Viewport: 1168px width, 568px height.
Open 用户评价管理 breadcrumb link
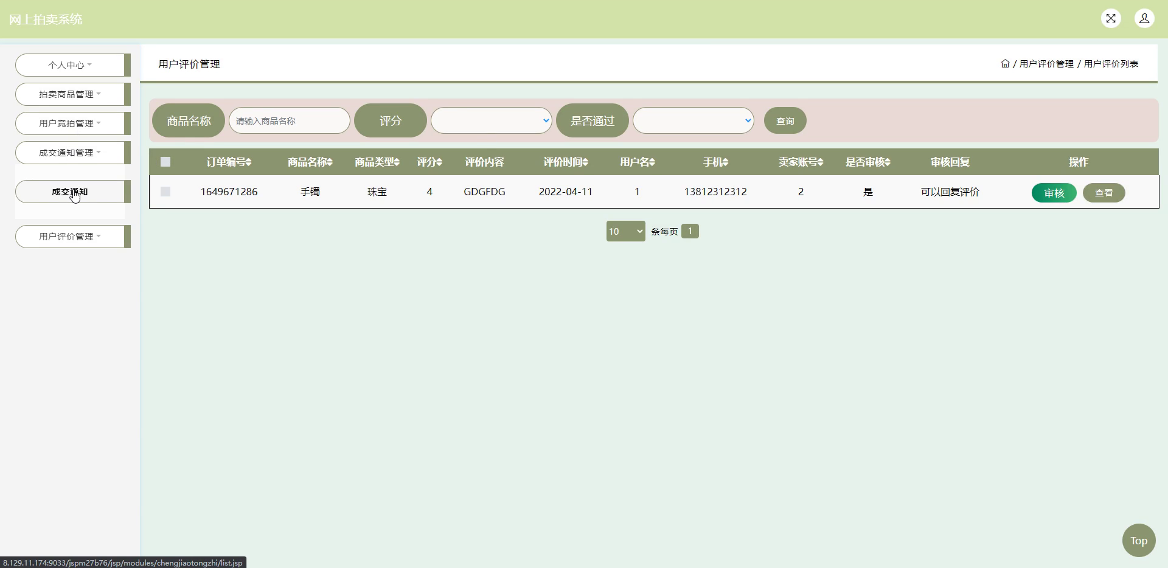click(x=1046, y=63)
